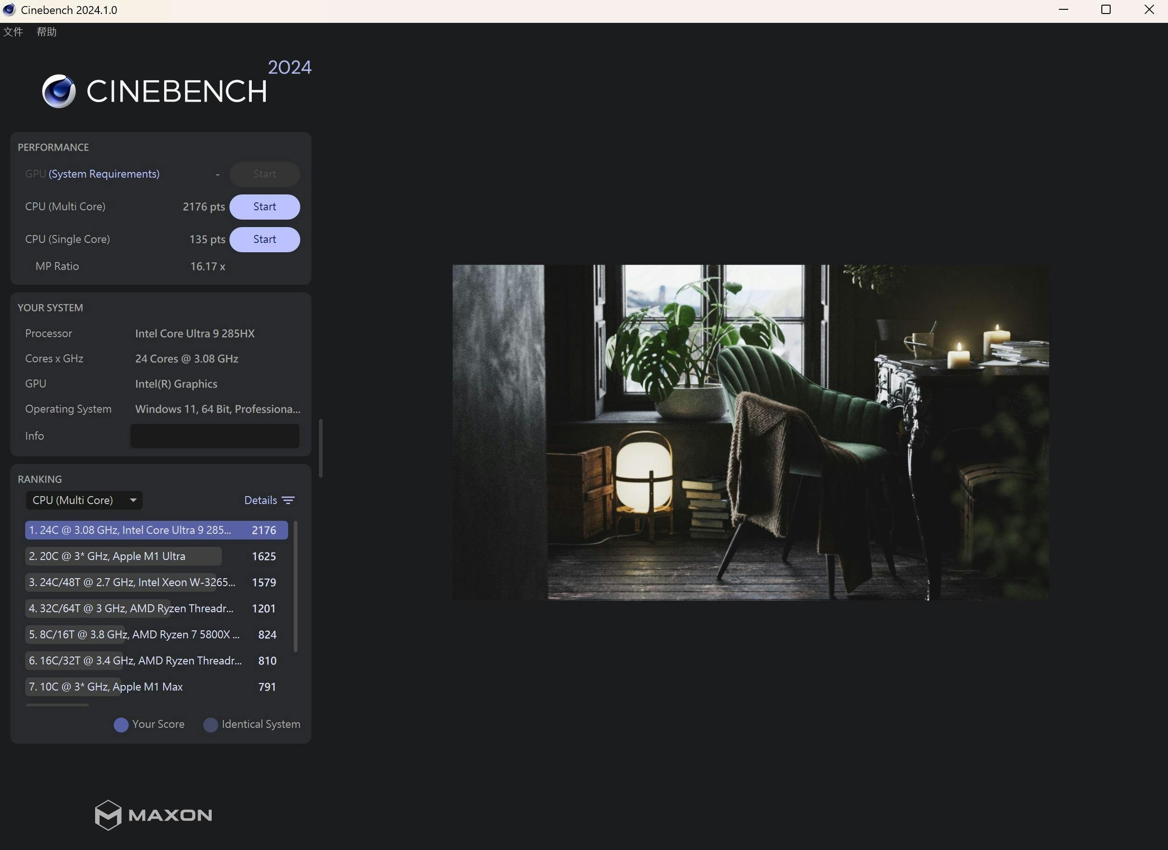The width and height of the screenshot is (1168, 850).
Task: Click the disabled GPU Start button
Action: click(264, 174)
